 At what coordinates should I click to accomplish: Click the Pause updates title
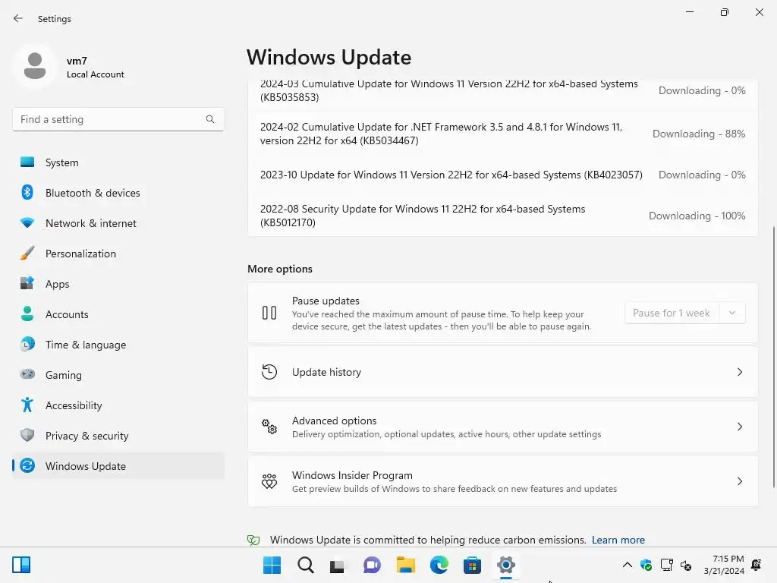point(326,301)
